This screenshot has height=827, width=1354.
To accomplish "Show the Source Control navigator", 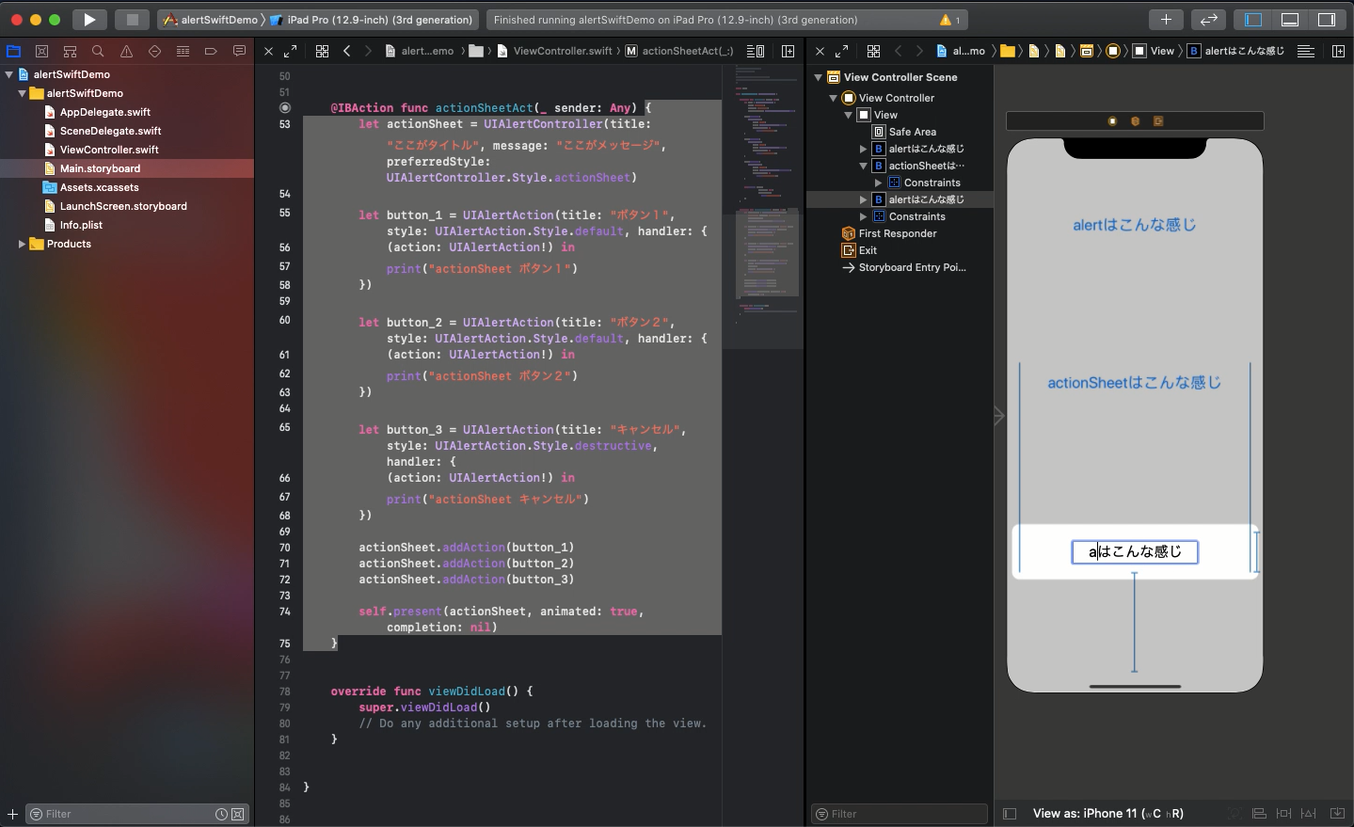I will click(x=41, y=51).
